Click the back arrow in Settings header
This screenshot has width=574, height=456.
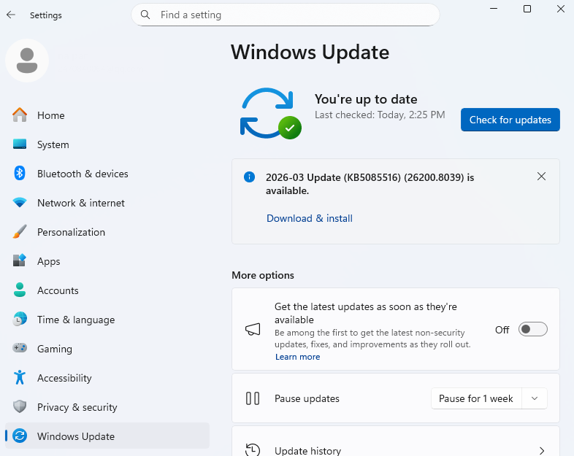tap(11, 15)
